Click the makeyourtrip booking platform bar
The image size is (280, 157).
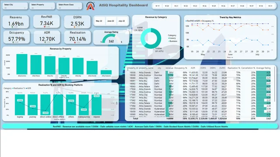click(x=84, y=105)
